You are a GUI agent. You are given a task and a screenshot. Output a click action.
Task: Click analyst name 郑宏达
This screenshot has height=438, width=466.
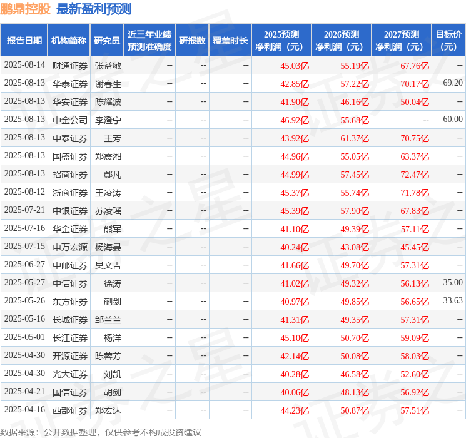tap(108, 410)
